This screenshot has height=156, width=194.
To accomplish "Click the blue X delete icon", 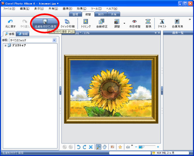I will [x=91, y=147].
